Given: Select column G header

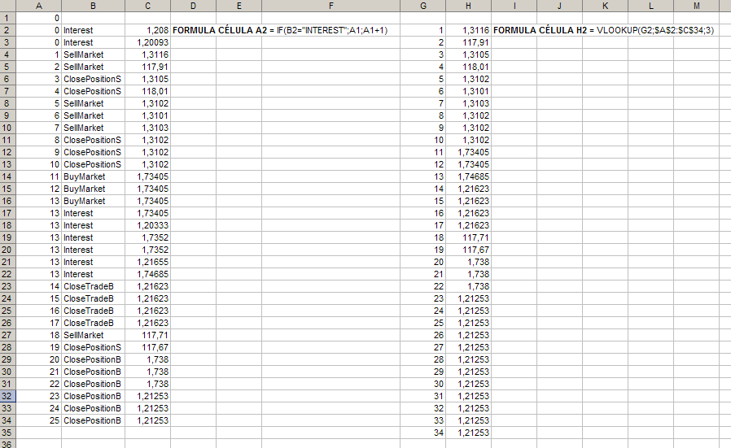Looking at the screenshot, I should point(422,6).
